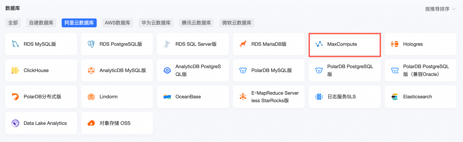463x142 pixels.
Task: Switch to the 腾讯云数据库 tab
Action: [x=196, y=23]
